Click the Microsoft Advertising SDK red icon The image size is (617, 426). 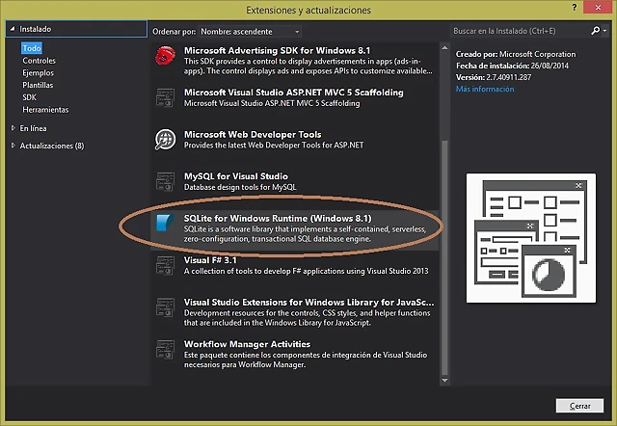click(x=165, y=56)
